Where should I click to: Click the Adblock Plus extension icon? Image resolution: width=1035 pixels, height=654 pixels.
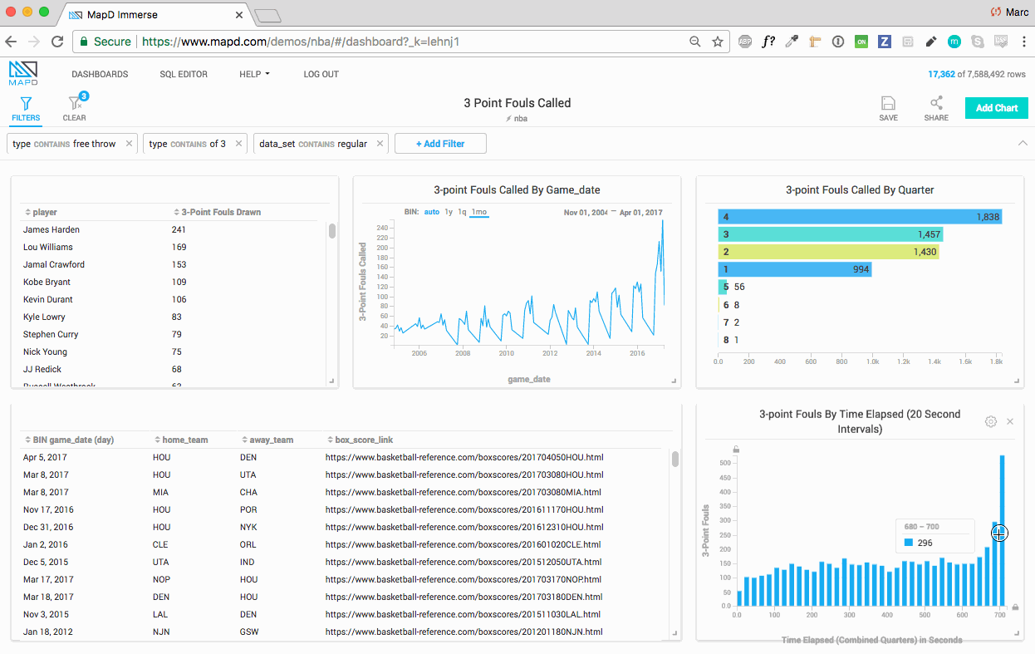coord(746,42)
